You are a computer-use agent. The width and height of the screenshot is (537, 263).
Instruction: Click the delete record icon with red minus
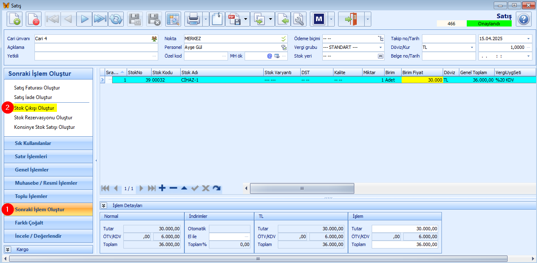[x=34, y=19]
